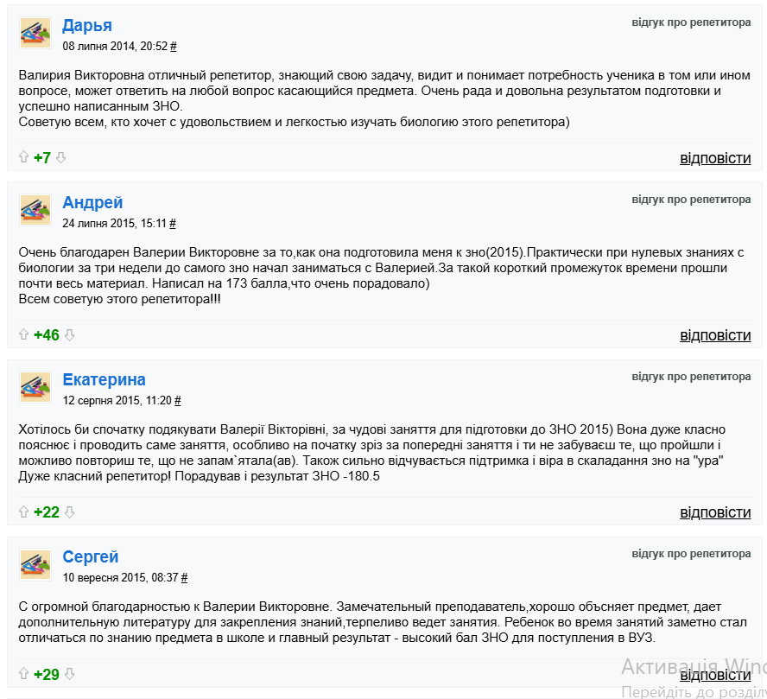Open Дарья's profile name link
This screenshot has width=767, height=699.
pos(87,25)
